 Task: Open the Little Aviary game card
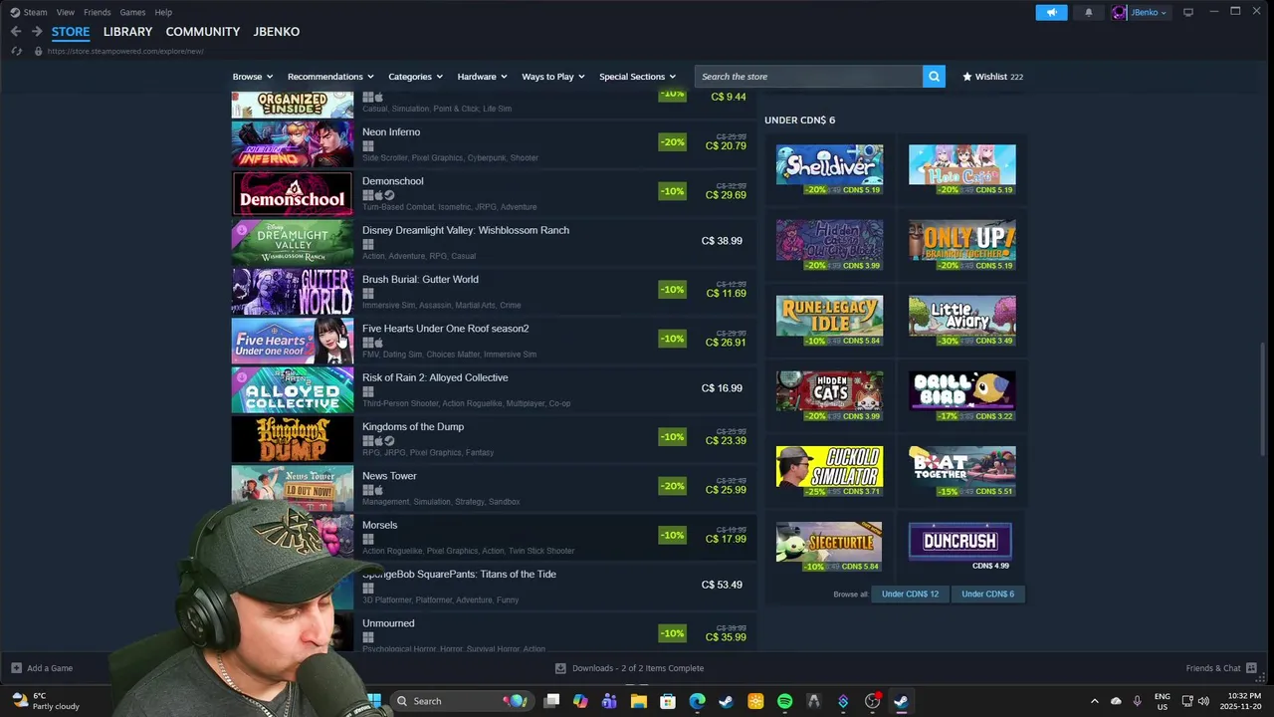point(962,321)
